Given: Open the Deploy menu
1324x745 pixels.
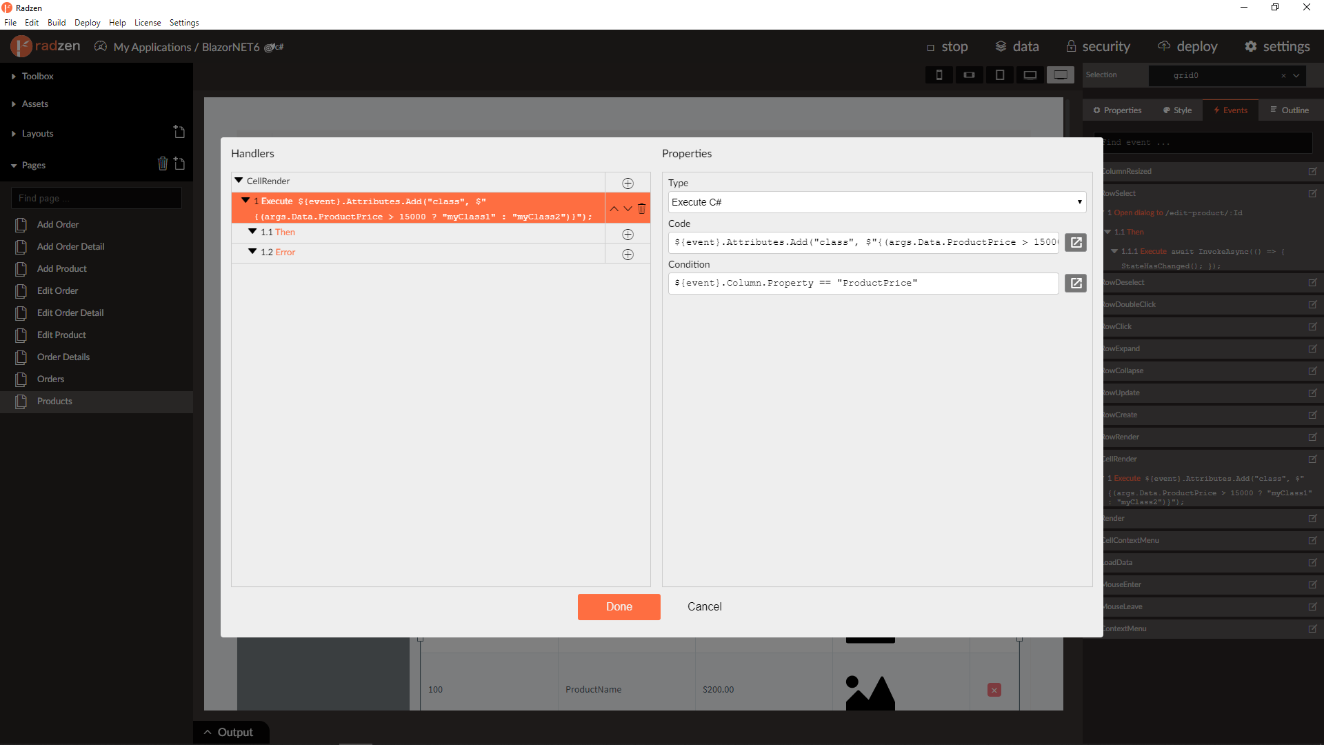Looking at the screenshot, I should pos(87,22).
